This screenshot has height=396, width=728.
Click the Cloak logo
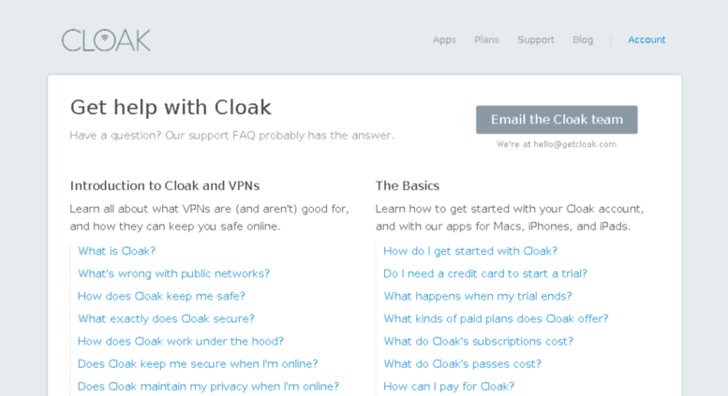coord(106,40)
